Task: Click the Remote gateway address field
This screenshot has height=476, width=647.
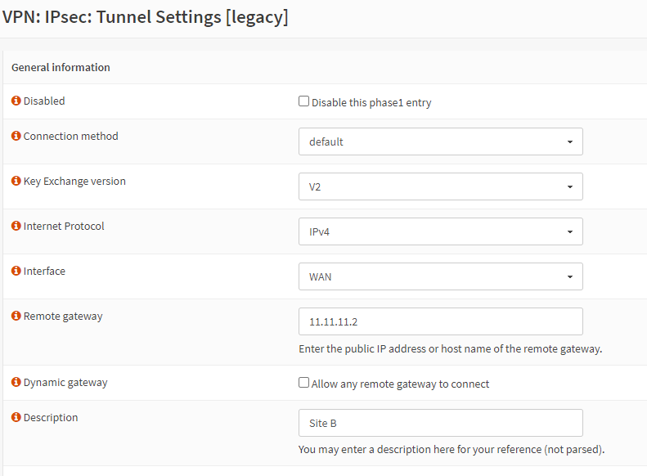Action: coord(440,321)
